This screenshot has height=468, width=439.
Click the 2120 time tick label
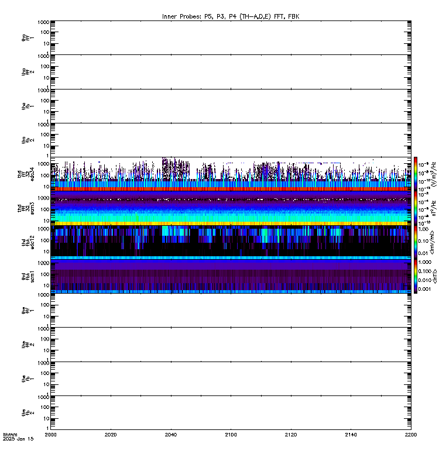(291, 435)
